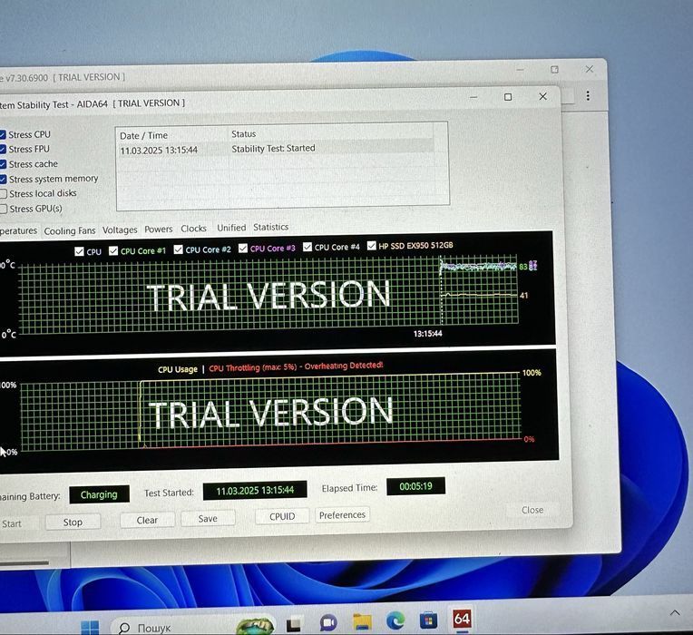Viewport: 693px width, 635px height.
Task: Click the Test Started timestamp field
Action: pos(255,491)
